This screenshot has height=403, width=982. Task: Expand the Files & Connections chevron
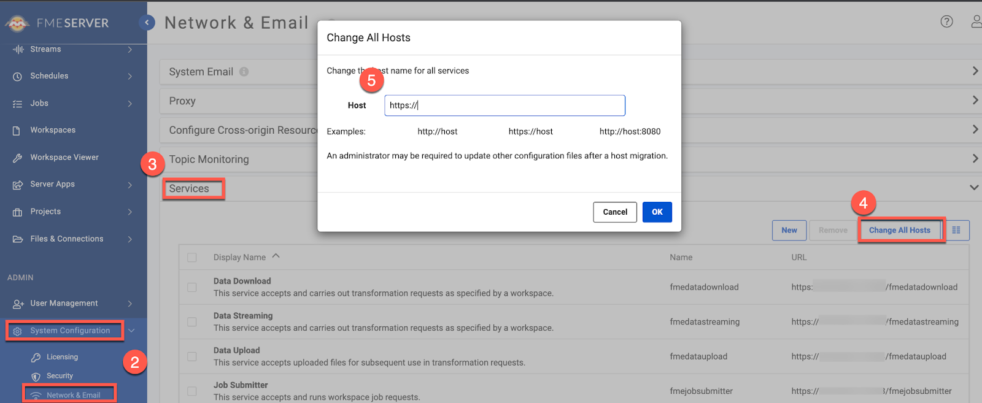pos(130,239)
